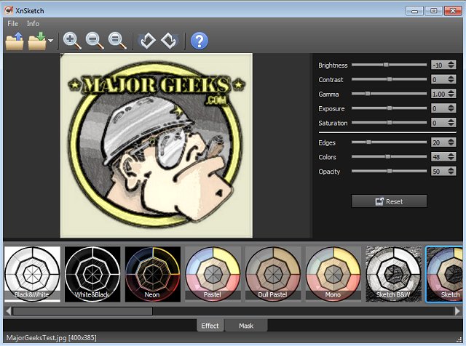Open the Info menu
Image resolution: width=466 pixels, height=346 pixels.
(33, 23)
